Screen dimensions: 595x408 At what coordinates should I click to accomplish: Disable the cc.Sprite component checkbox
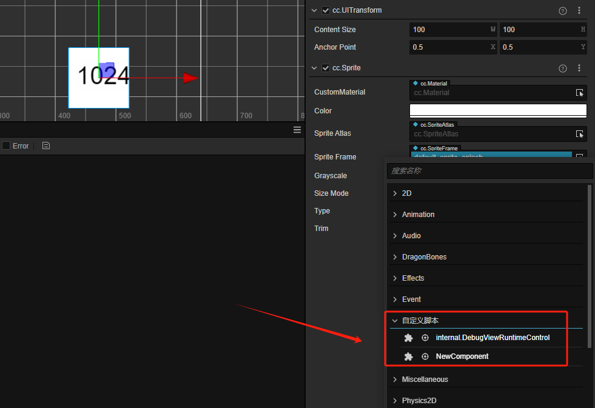point(326,68)
